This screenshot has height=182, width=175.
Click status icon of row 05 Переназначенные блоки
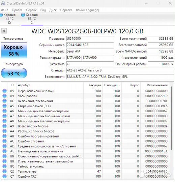coord(4,91)
